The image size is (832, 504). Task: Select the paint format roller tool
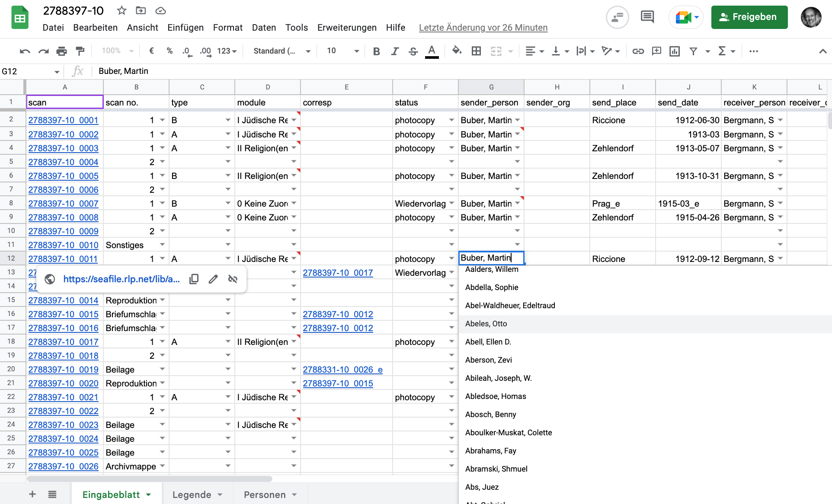80,51
